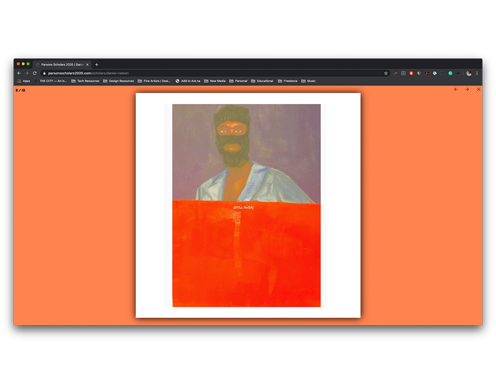This screenshot has height=392, width=496.
Task: Open the Freelance bookmark folder
Action: point(288,81)
